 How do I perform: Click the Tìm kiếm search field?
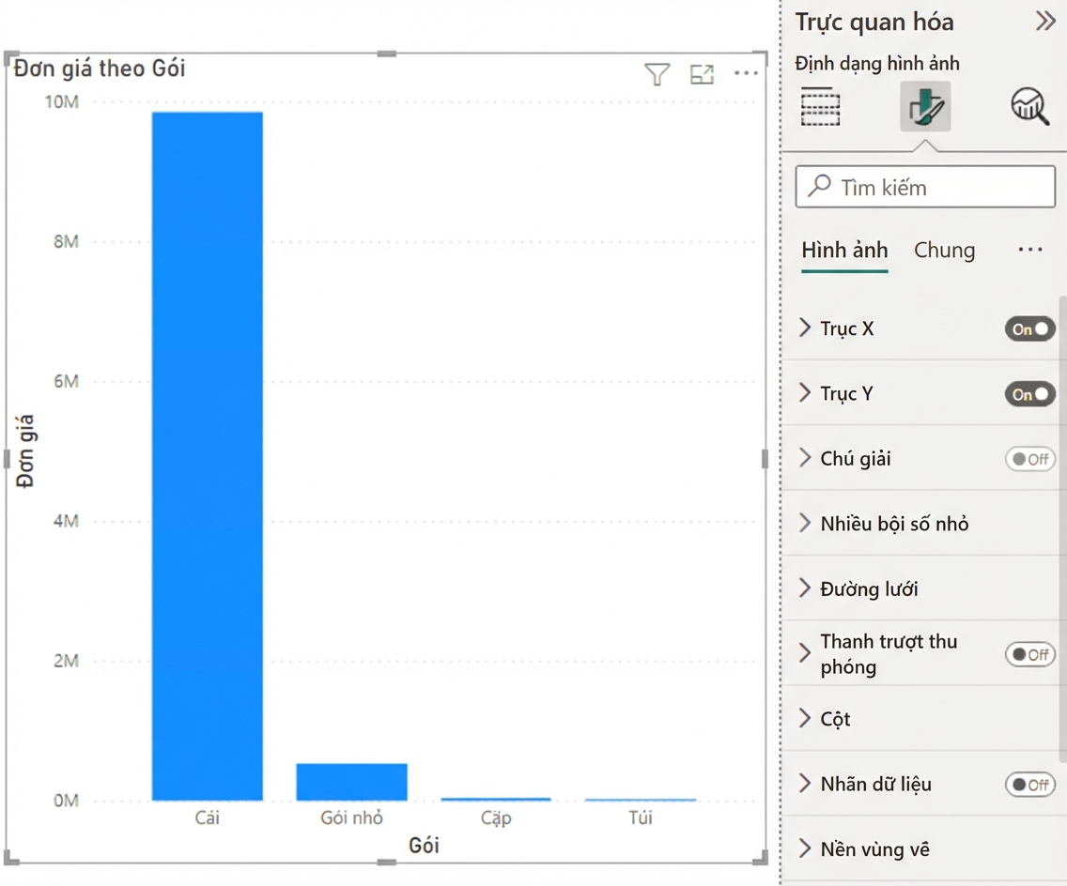point(925,187)
